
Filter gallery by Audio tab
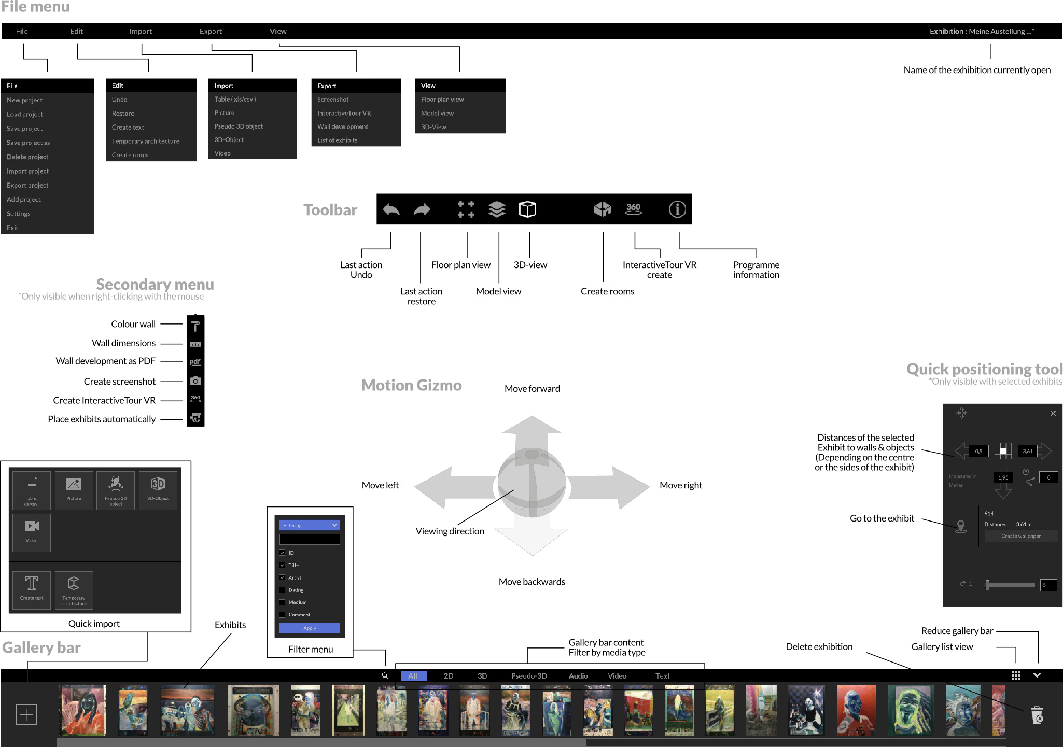point(578,676)
